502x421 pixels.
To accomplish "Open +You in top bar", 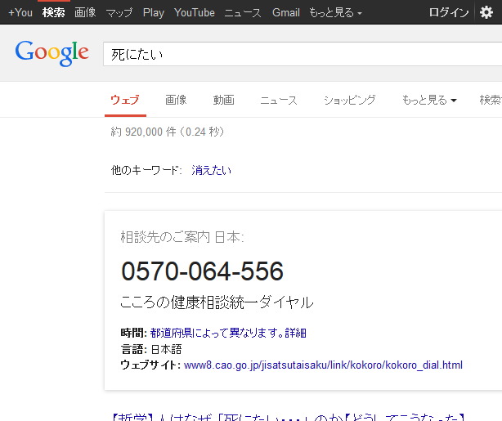I will [20, 13].
